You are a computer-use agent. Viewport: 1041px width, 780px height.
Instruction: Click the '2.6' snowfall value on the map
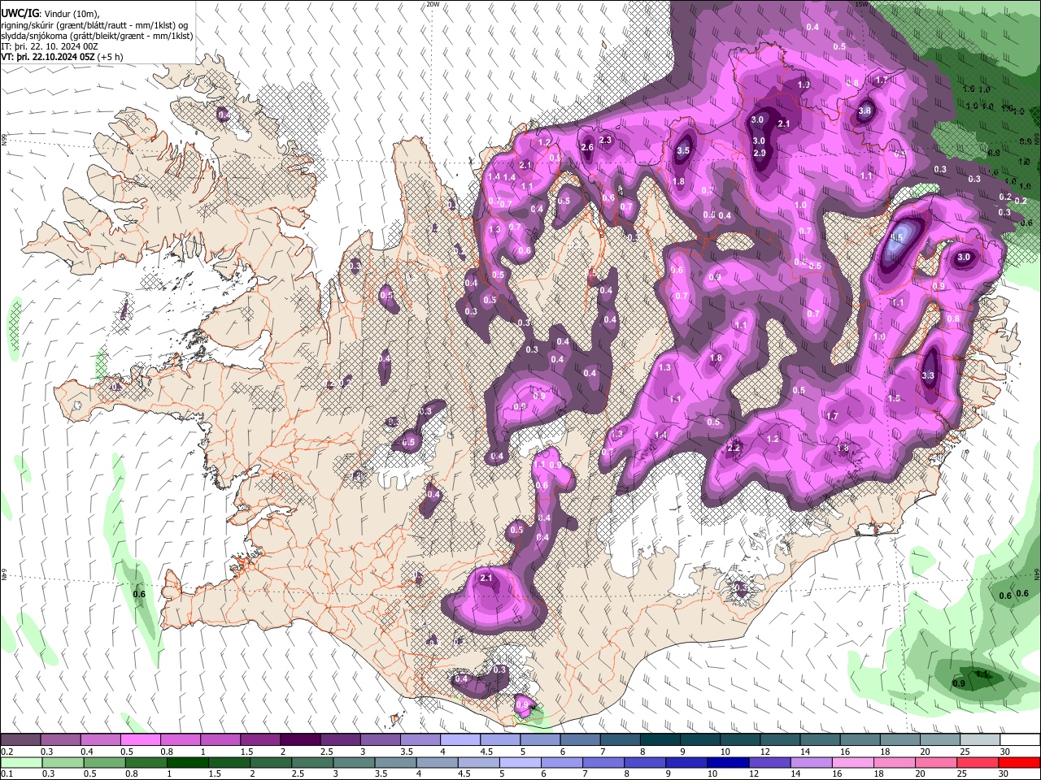pyautogui.click(x=587, y=147)
